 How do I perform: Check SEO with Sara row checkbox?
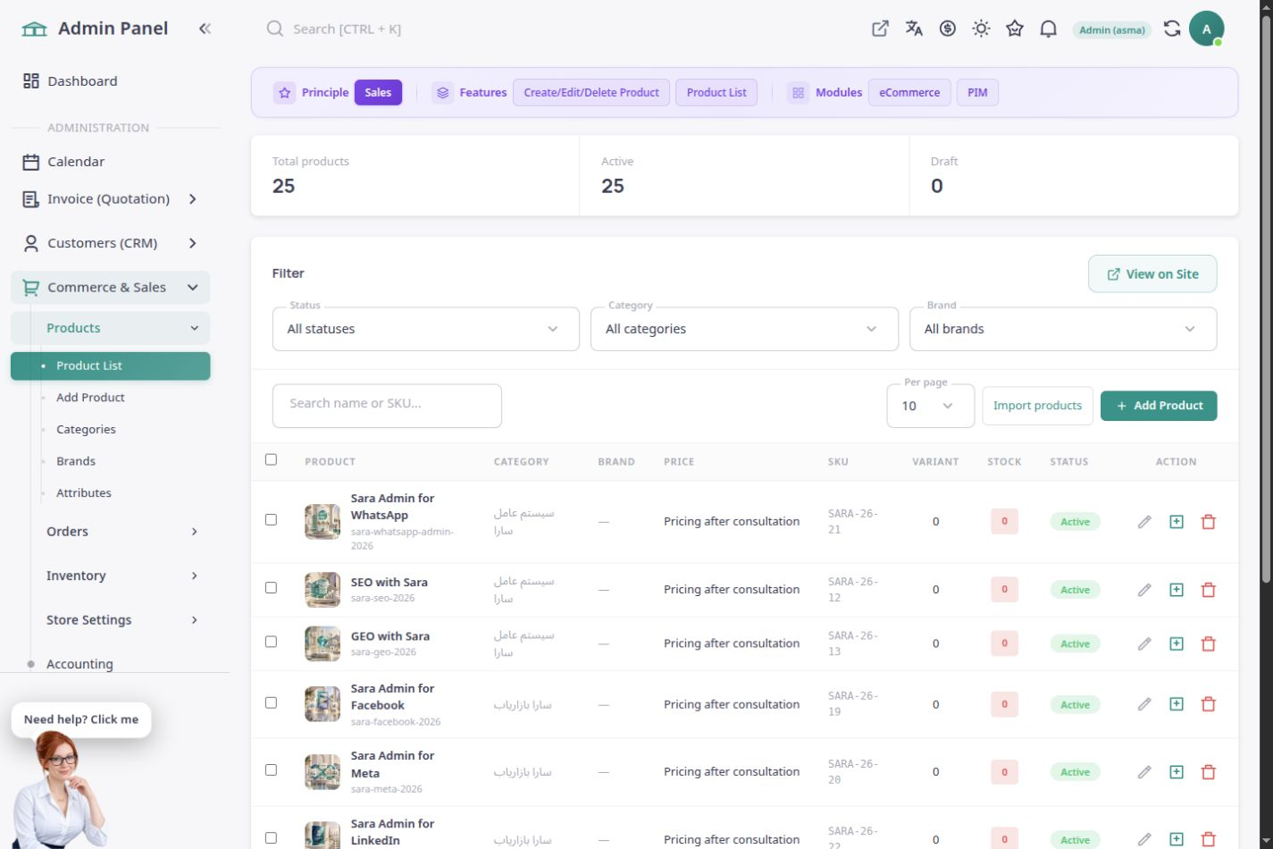[x=271, y=587]
